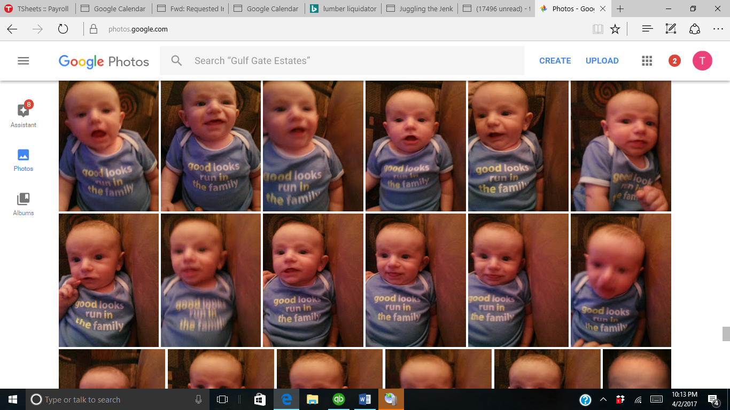Image resolution: width=730 pixels, height=410 pixels.
Task: Click the CREATE button
Action: [x=555, y=61]
